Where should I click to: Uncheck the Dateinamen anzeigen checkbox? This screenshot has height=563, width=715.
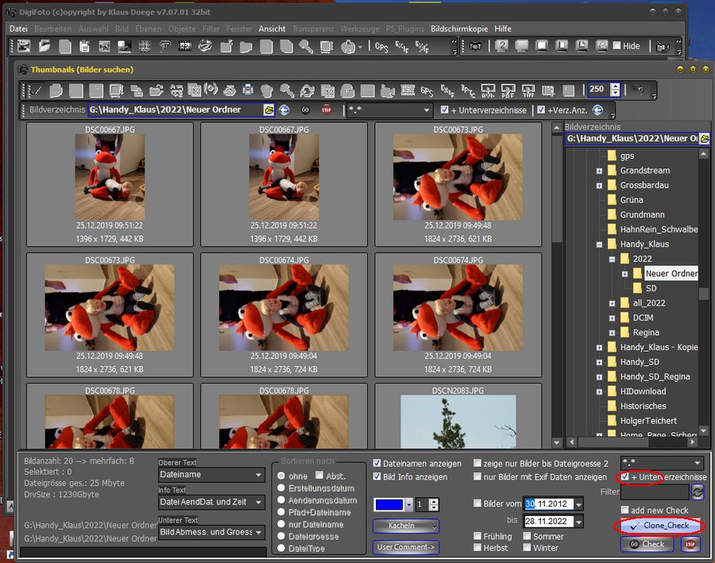point(377,464)
